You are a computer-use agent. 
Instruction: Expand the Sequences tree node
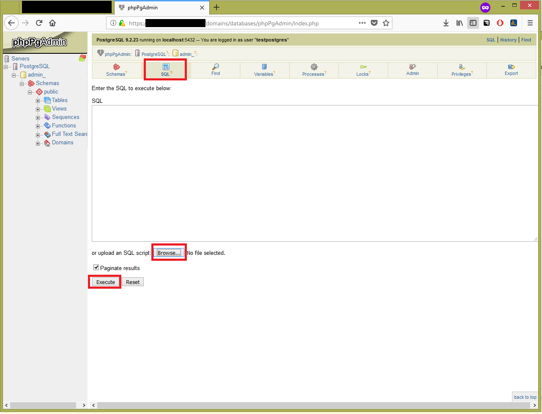[x=38, y=118]
